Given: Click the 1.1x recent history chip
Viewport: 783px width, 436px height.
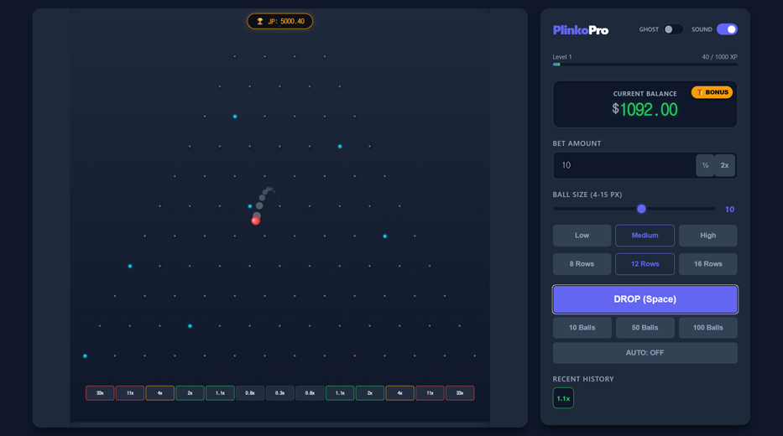Looking at the screenshot, I should tap(563, 398).
